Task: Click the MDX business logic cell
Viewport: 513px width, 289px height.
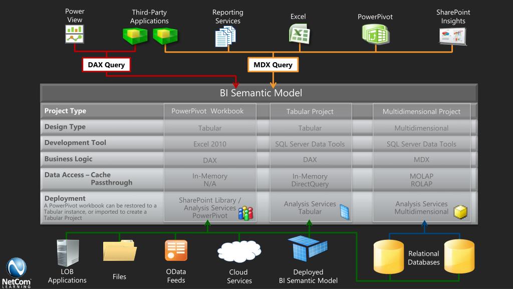Action: click(422, 160)
